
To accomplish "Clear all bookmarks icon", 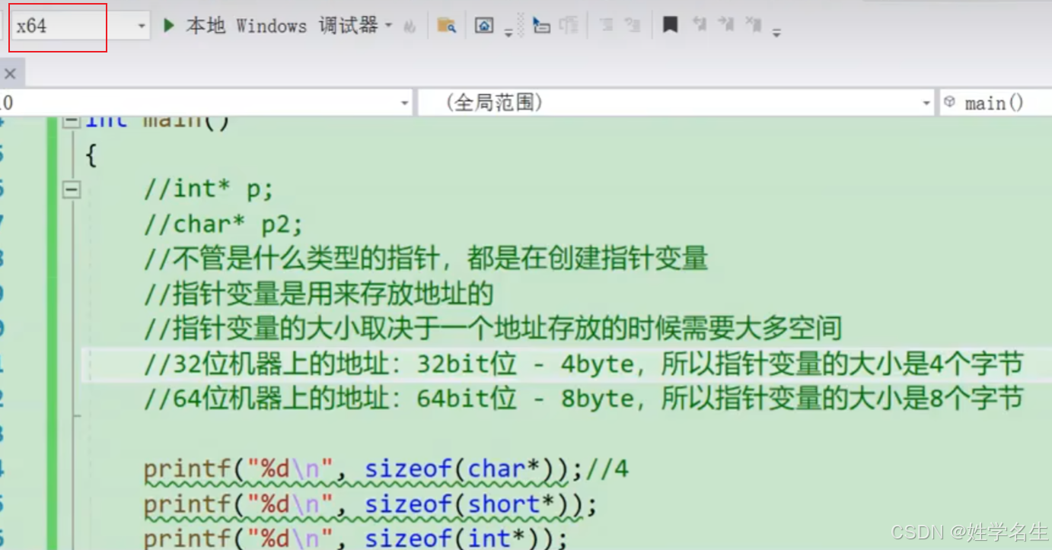I will point(753,25).
